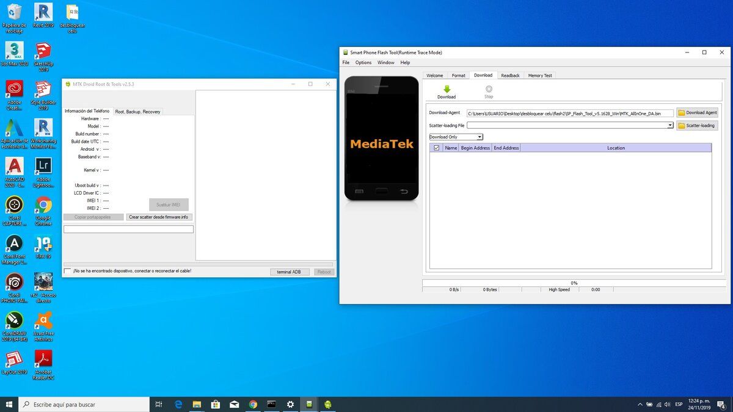This screenshot has width=733, height=412.
Task: Open the notification center icon
Action: 721,404
